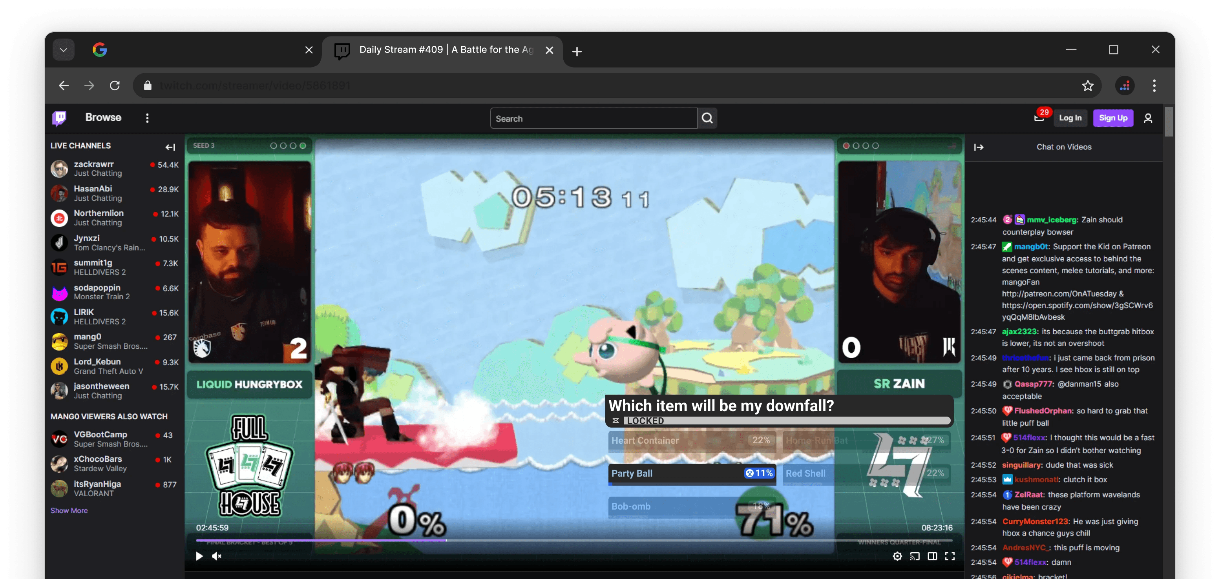Open video settings gear icon
This screenshot has width=1220, height=579.
pos(897,556)
